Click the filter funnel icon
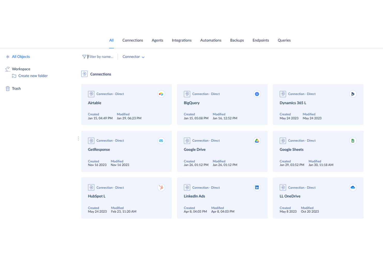 (x=84, y=56)
